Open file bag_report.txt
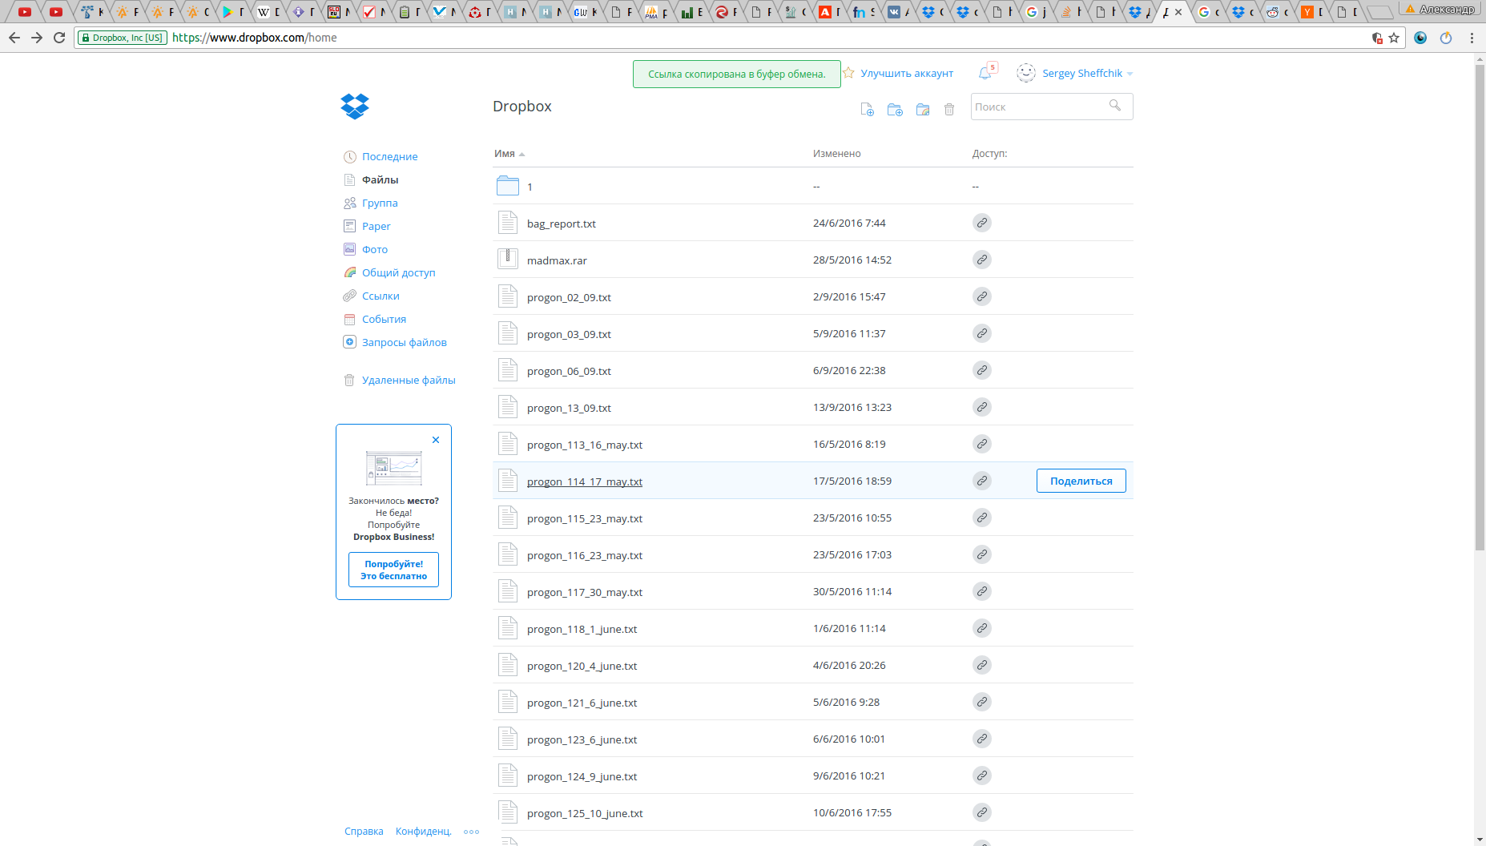The image size is (1486, 846). [562, 224]
